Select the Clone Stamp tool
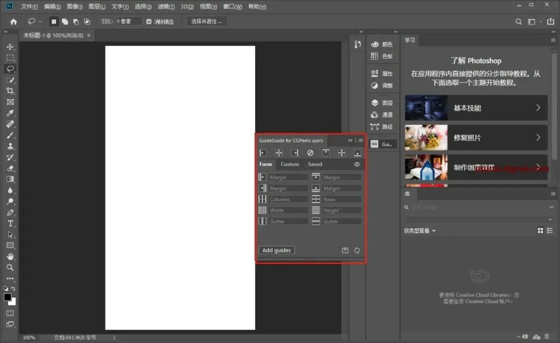 click(x=10, y=146)
